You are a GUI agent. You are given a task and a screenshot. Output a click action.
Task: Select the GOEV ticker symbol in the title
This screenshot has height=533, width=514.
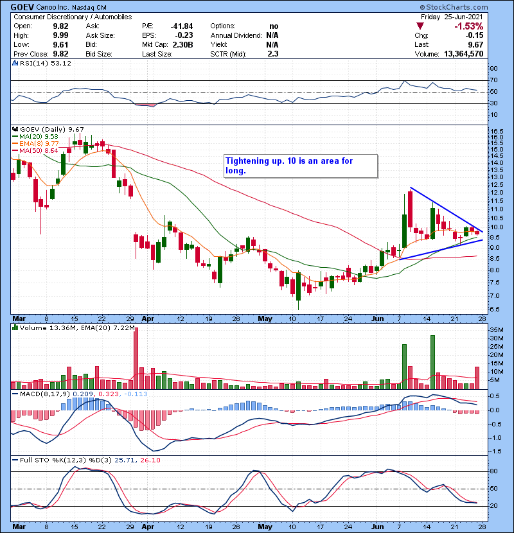(x=22, y=7)
